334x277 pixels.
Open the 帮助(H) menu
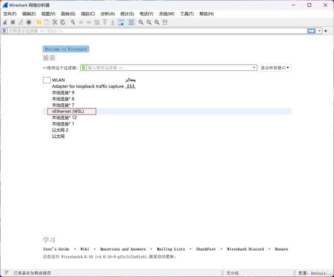tap(207, 14)
